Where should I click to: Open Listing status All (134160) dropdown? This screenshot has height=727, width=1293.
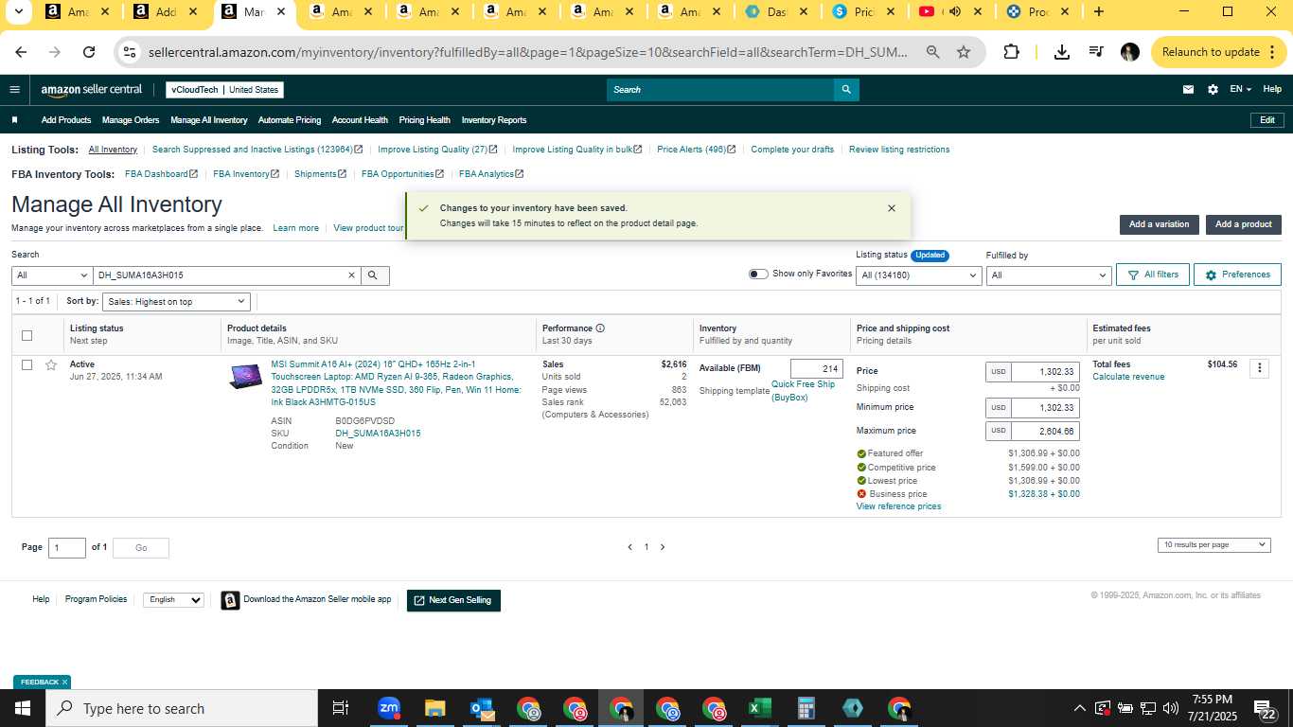coord(918,275)
